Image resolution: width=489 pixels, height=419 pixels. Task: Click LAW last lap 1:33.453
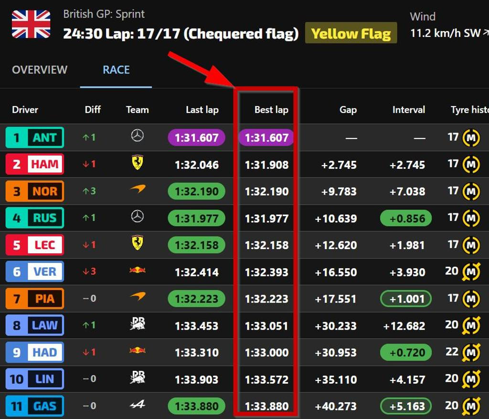196,326
